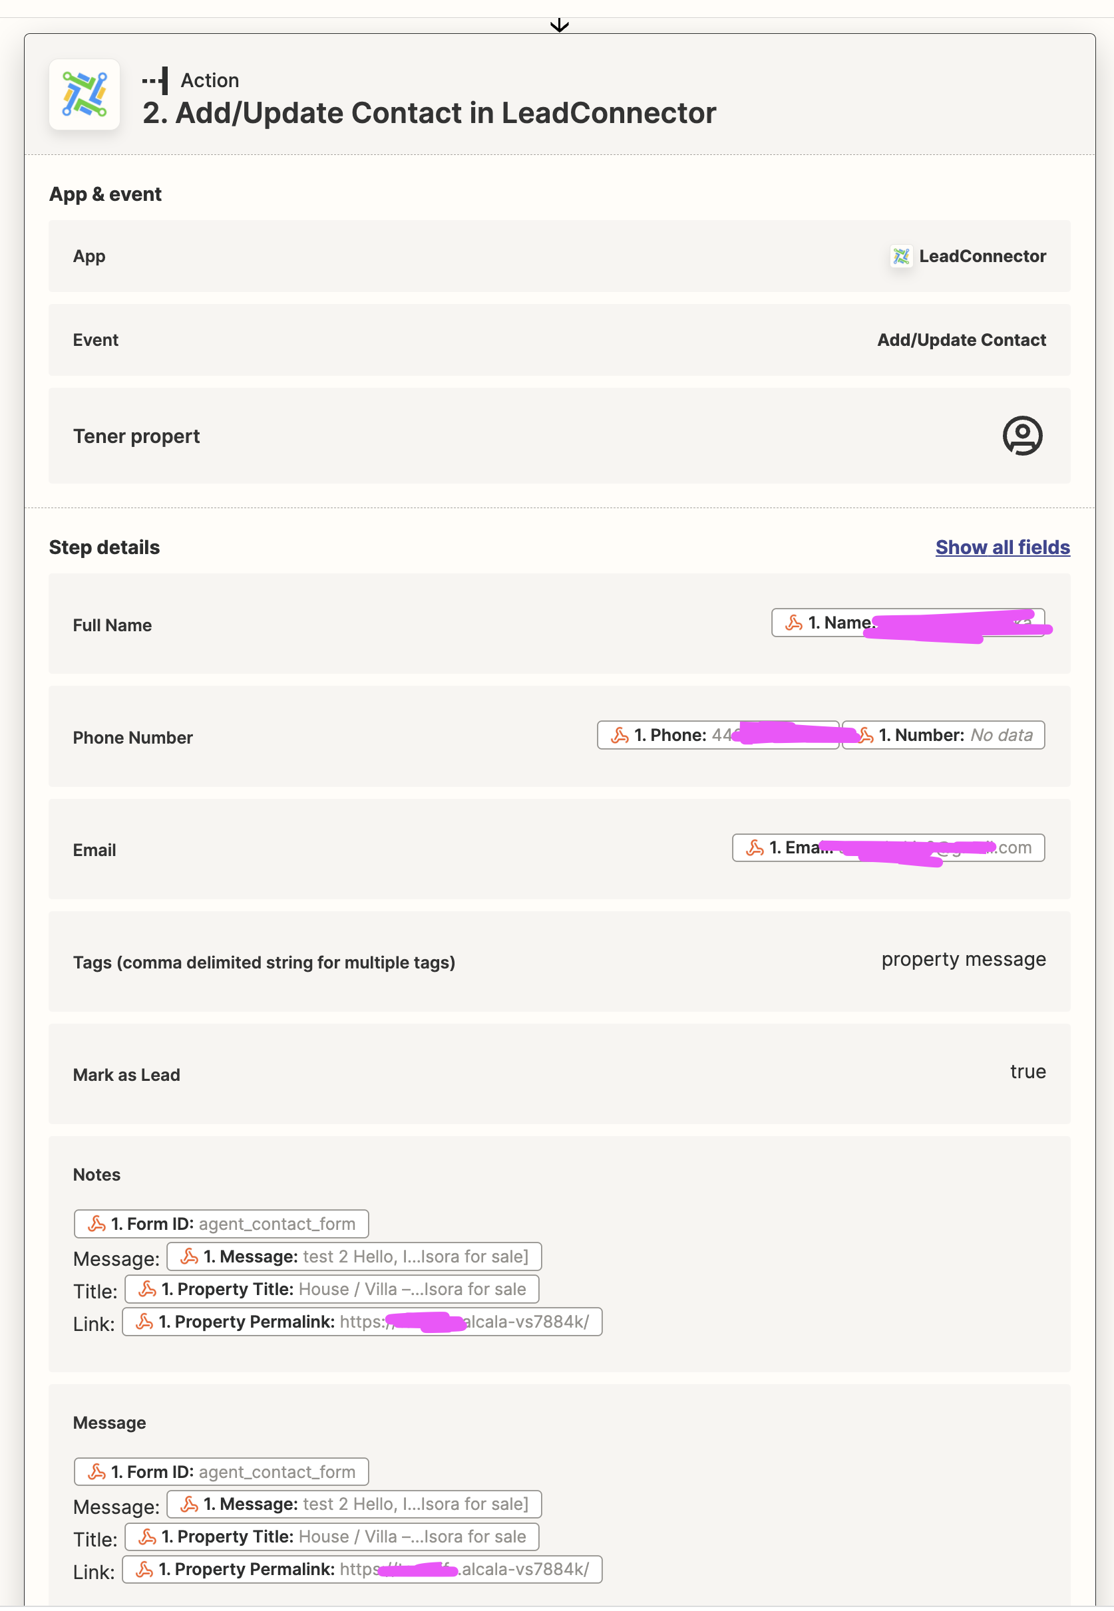Select the Number: No data pill

944,736
